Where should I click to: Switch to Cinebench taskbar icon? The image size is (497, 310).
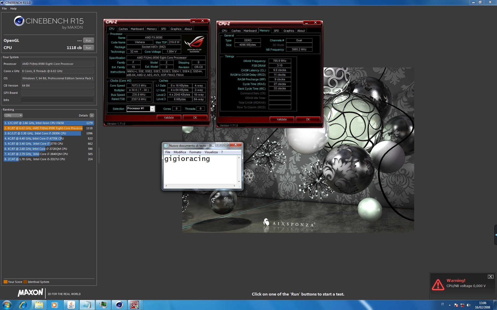[119, 305]
